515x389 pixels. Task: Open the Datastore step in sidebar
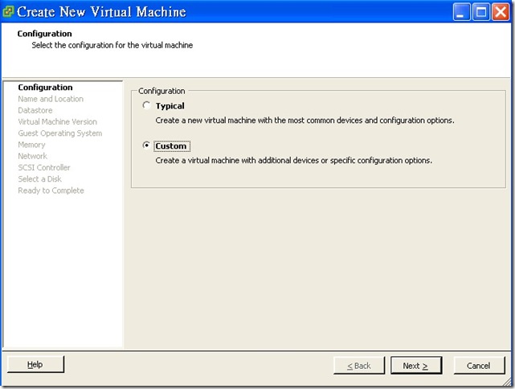pyautogui.click(x=35, y=110)
